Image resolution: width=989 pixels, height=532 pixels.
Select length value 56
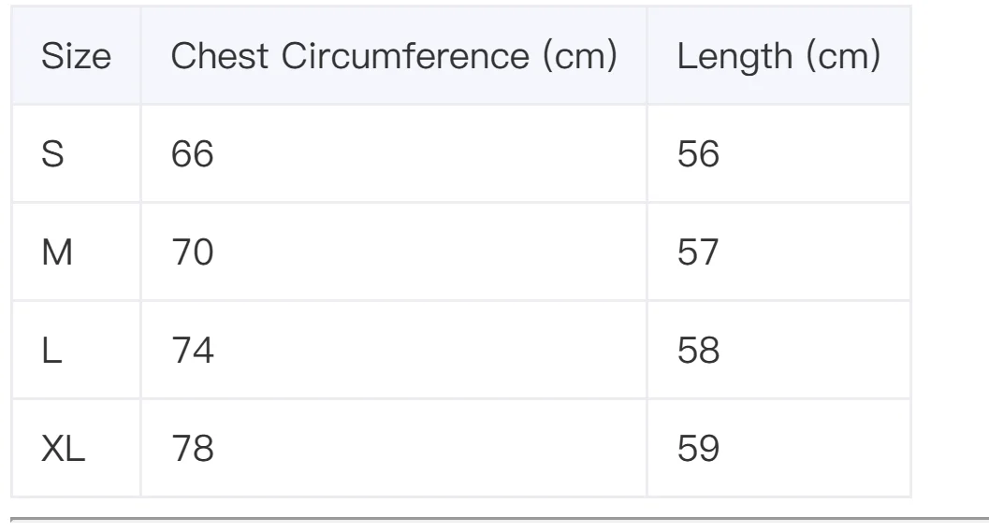pyautogui.click(x=698, y=155)
